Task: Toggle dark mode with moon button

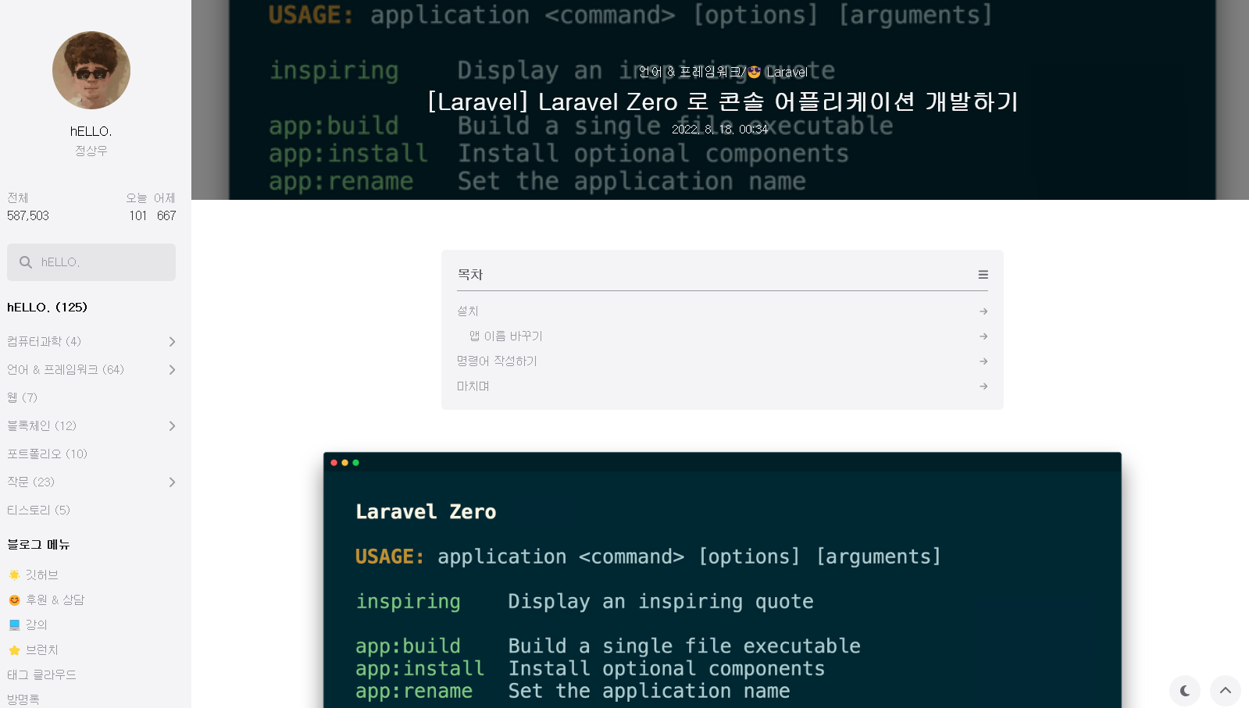Action: 1185,691
